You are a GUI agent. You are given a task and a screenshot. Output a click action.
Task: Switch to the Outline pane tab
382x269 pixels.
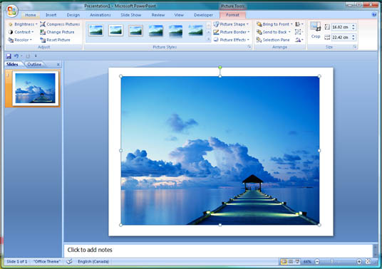tap(34, 65)
